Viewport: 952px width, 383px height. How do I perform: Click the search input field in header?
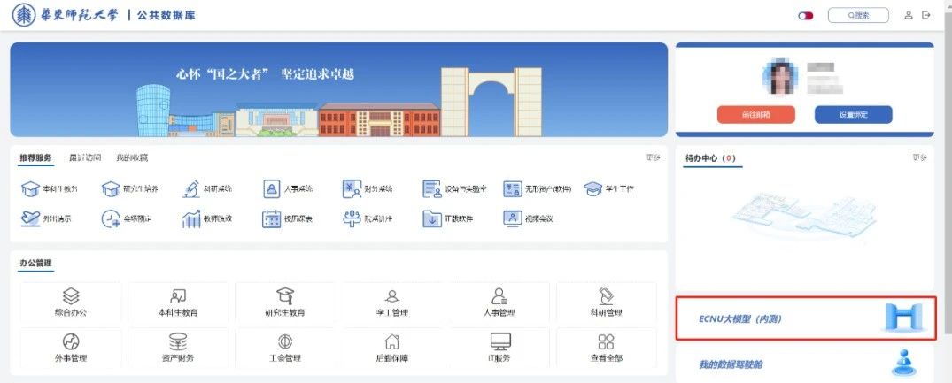coord(857,15)
